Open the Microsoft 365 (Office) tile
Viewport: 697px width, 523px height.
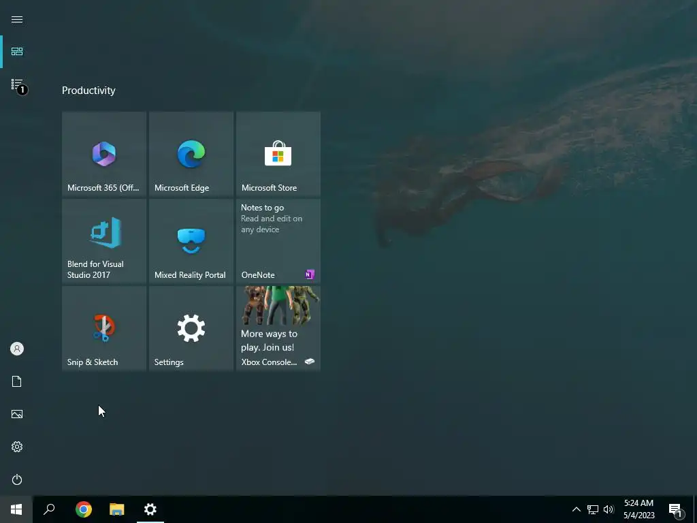(x=104, y=154)
